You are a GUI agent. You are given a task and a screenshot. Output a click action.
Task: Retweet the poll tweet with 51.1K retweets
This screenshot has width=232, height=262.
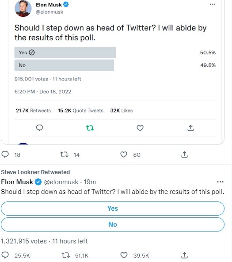(x=65, y=255)
